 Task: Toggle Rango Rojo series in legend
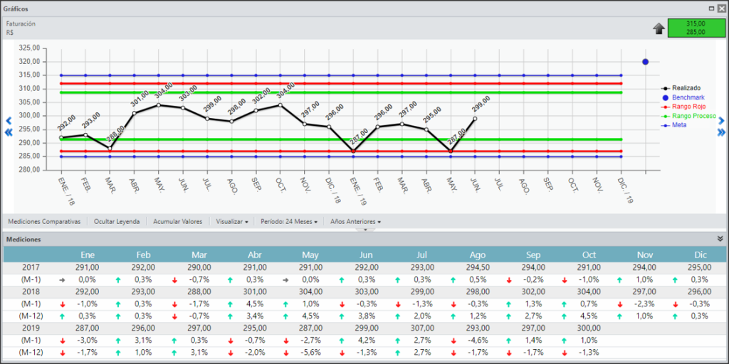[x=683, y=107]
